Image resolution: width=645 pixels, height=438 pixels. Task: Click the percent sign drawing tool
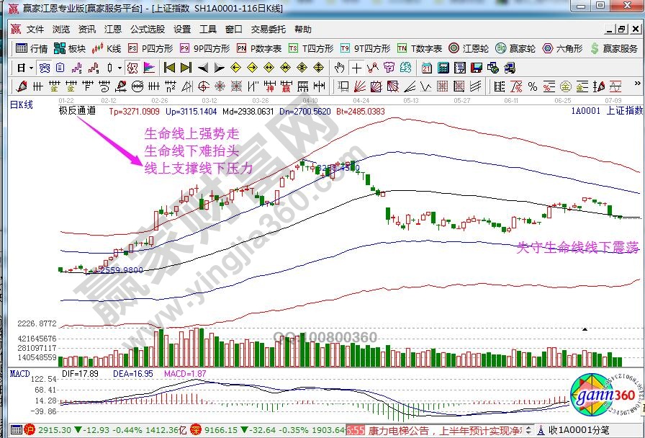533,86
